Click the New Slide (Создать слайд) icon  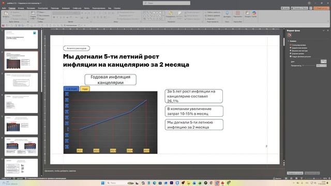coord(33,13)
